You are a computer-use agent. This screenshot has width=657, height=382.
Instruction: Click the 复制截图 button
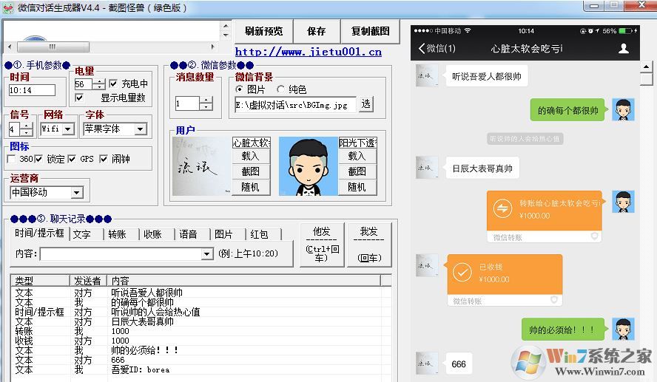(370, 31)
